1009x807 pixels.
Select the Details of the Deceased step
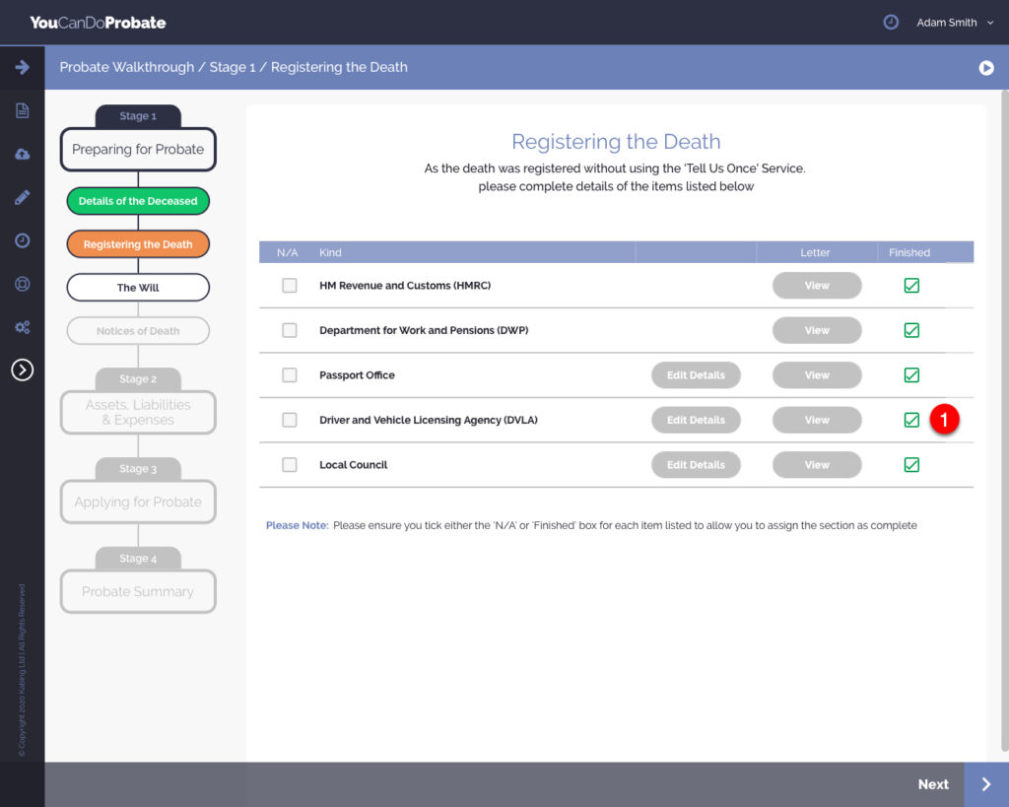tap(138, 201)
